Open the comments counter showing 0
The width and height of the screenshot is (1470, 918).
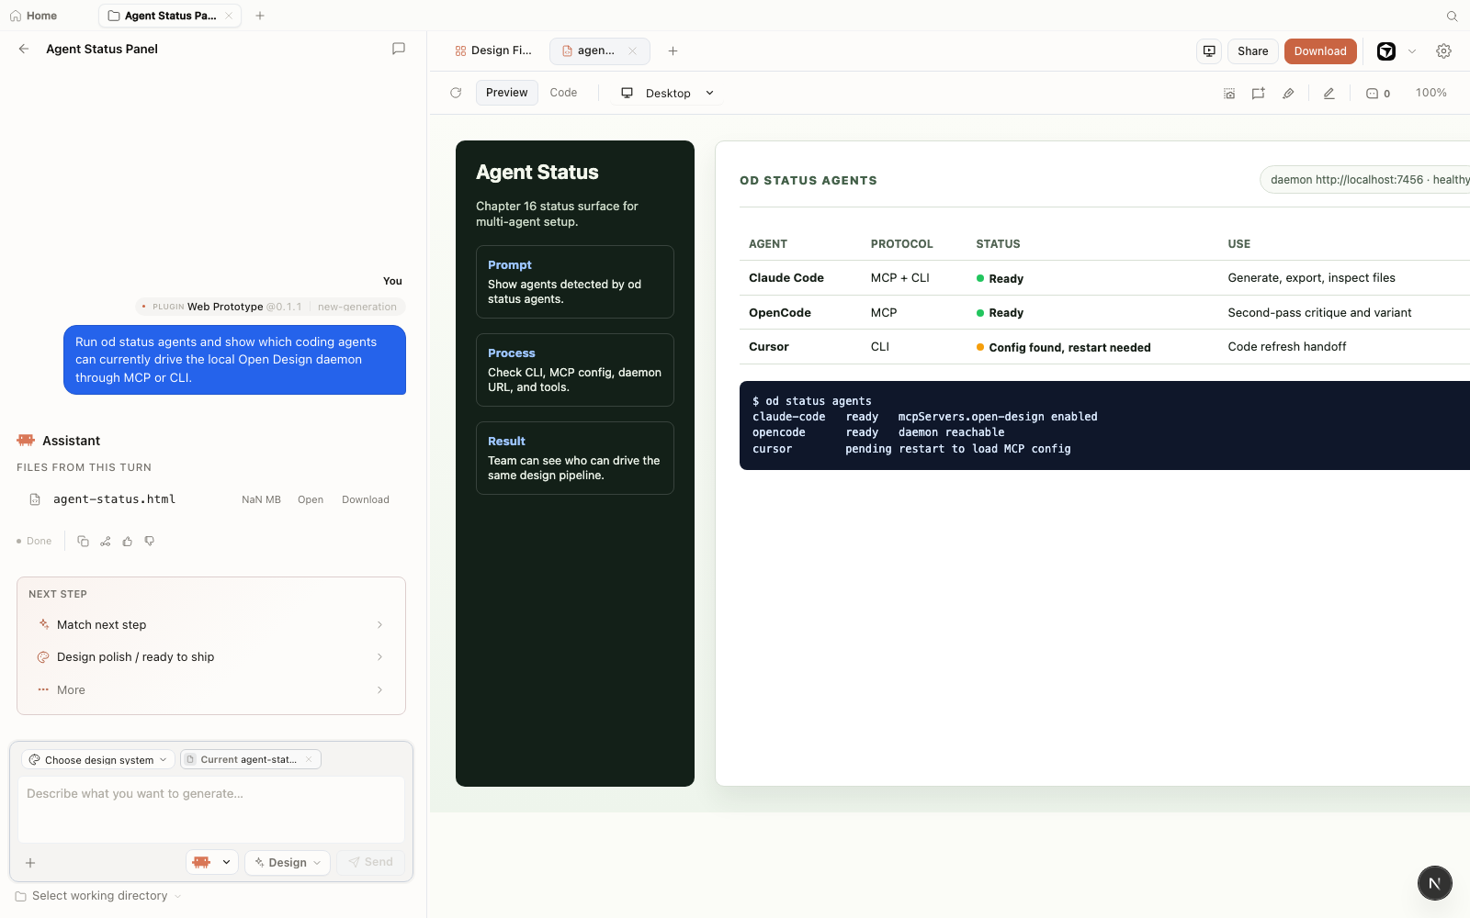1378,93
